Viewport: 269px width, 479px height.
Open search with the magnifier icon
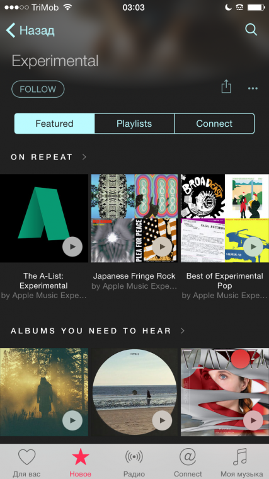click(251, 30)
